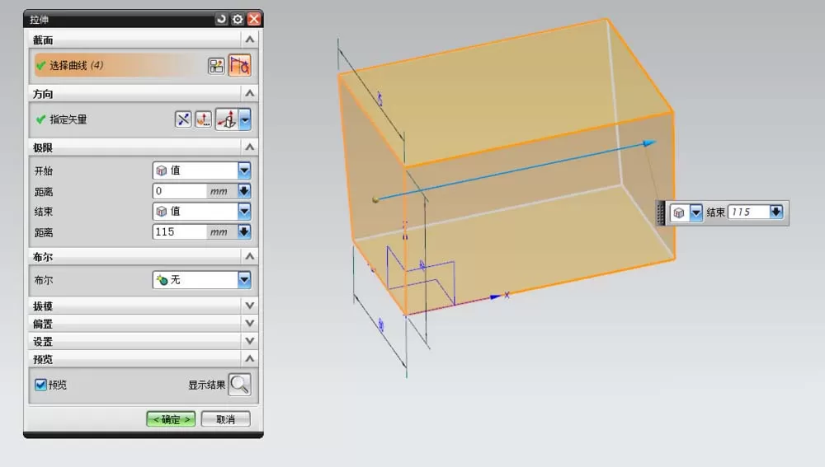Viewport: 825px width, 467px height.
Task: Open on-screen 结束 value options arrow
Action: point(776,212)
